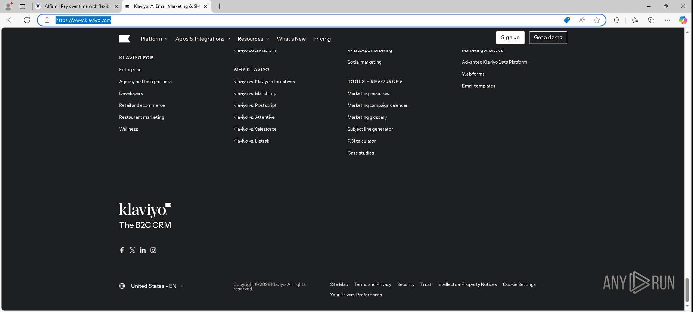
Task: Open Retail and ecommerce link
Action: pyautogui.click(x=142, y=105)
